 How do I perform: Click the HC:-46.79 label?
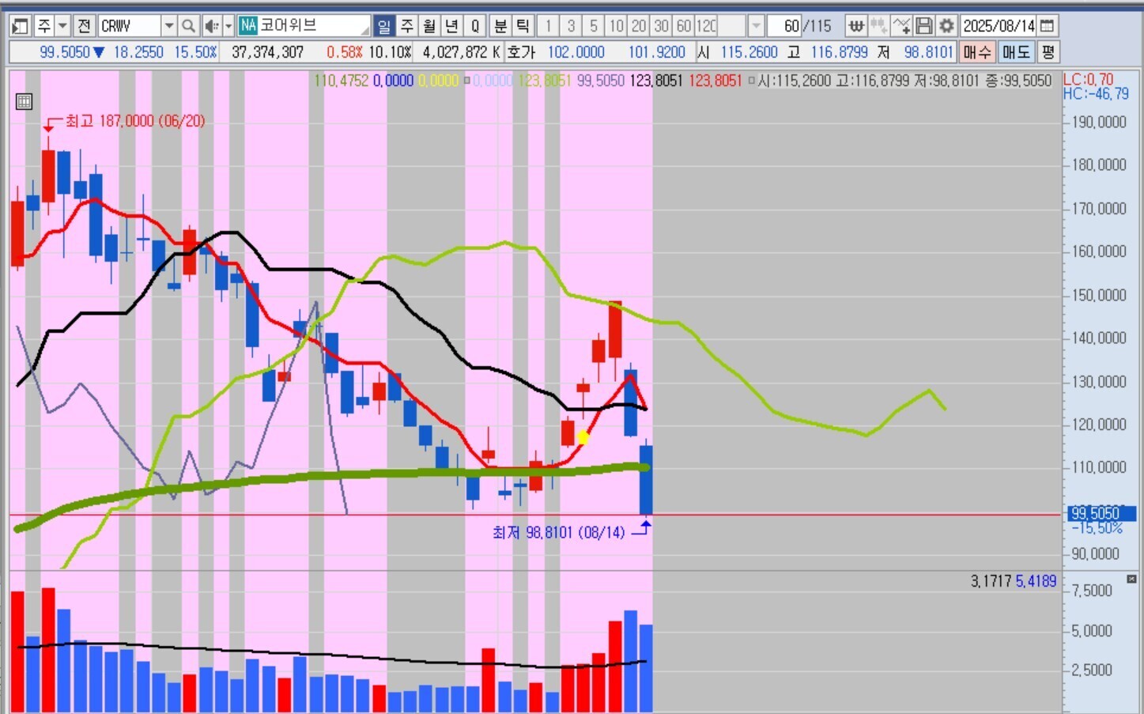click(x=1096, y=93)
